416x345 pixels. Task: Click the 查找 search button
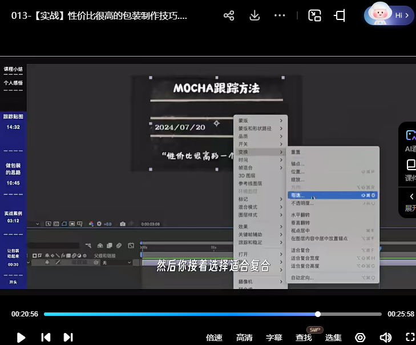pyautogui.click(x=304, y=338)
